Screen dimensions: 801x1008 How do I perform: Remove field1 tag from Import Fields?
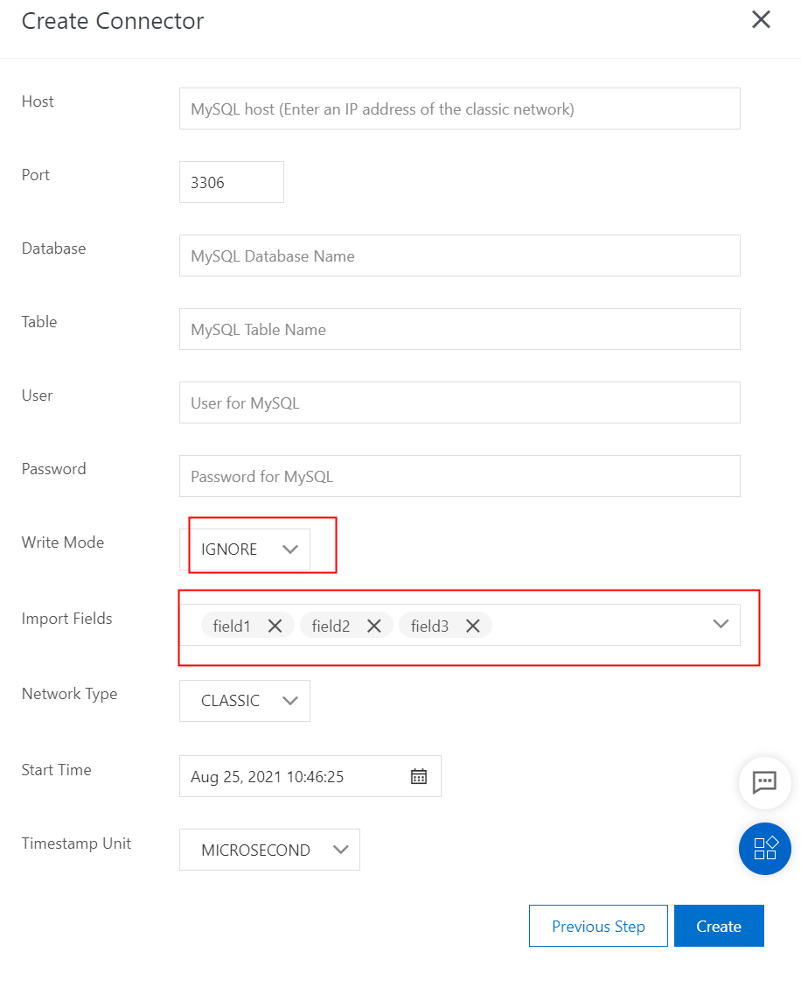tap(275, 626)
